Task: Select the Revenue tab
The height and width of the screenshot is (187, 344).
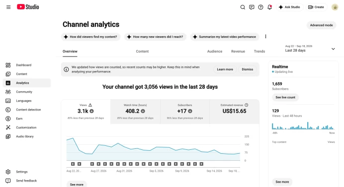Action: [x=238, y=52]
